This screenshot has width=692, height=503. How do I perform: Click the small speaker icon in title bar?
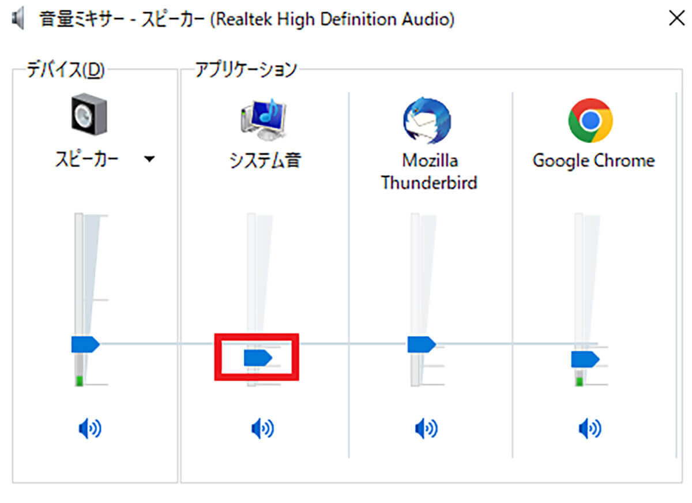point(18,20)
